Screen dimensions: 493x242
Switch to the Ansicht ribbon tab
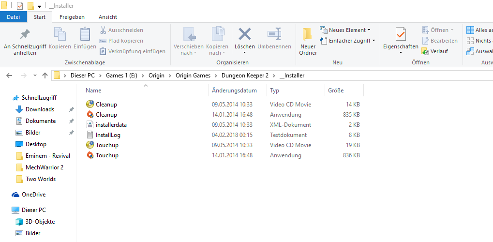tap(108, 17)
